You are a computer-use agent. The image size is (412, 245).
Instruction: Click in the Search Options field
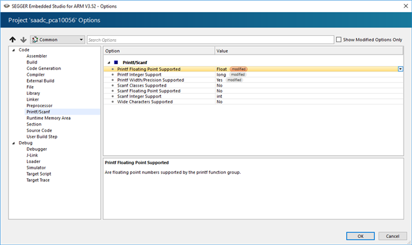(211, 40)
